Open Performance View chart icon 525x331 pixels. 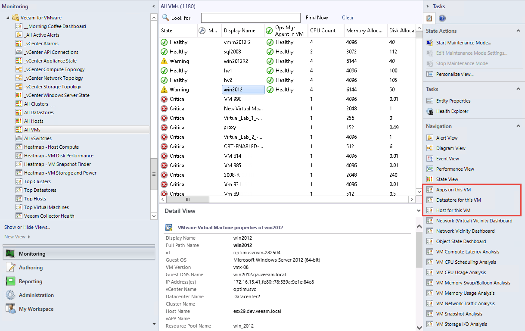point(429,169)
